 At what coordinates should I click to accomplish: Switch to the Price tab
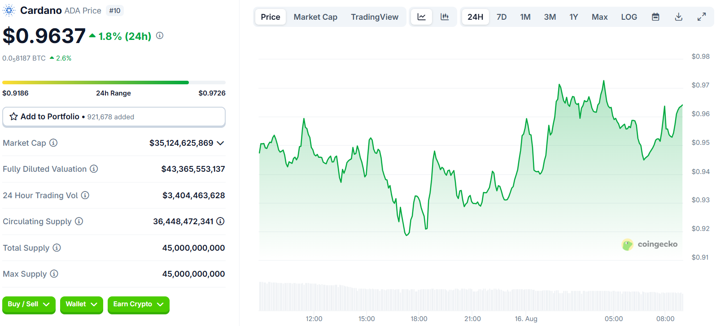[x=271, y=17]
